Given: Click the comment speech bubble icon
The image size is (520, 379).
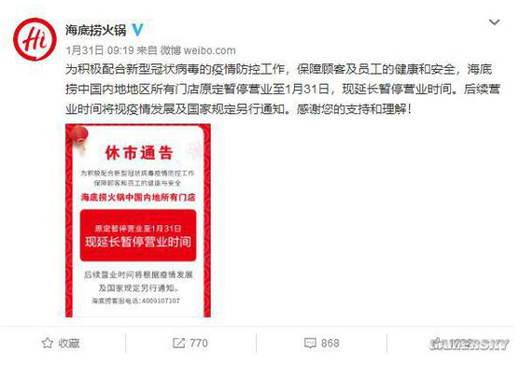Looking at the screenshot, I should 310,343.
